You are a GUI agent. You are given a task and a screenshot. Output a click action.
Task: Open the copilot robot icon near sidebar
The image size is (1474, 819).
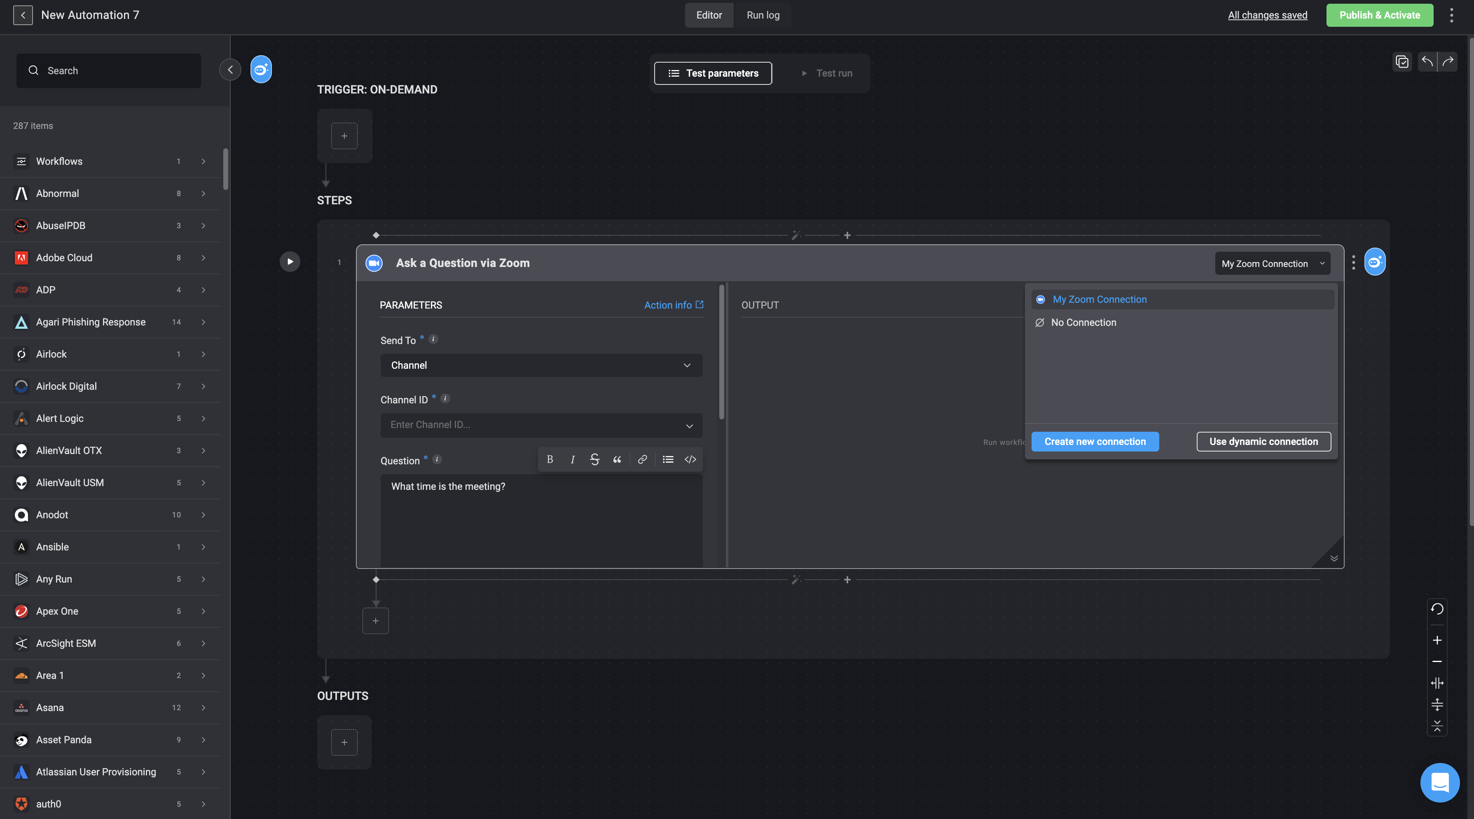tap(261, 70)
